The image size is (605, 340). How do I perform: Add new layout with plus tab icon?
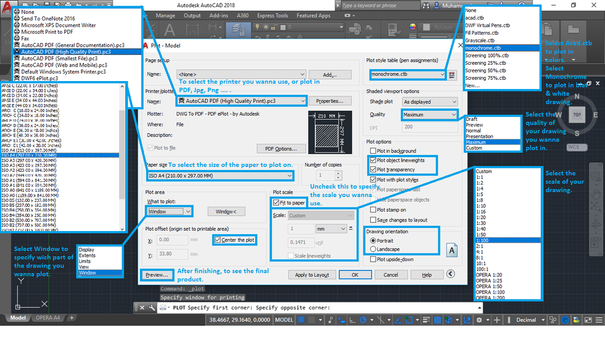pos(72,318)
